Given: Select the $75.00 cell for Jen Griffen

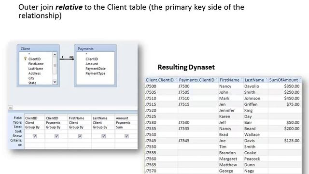Looking at the screenshot, I should click(x=285, y=104).
